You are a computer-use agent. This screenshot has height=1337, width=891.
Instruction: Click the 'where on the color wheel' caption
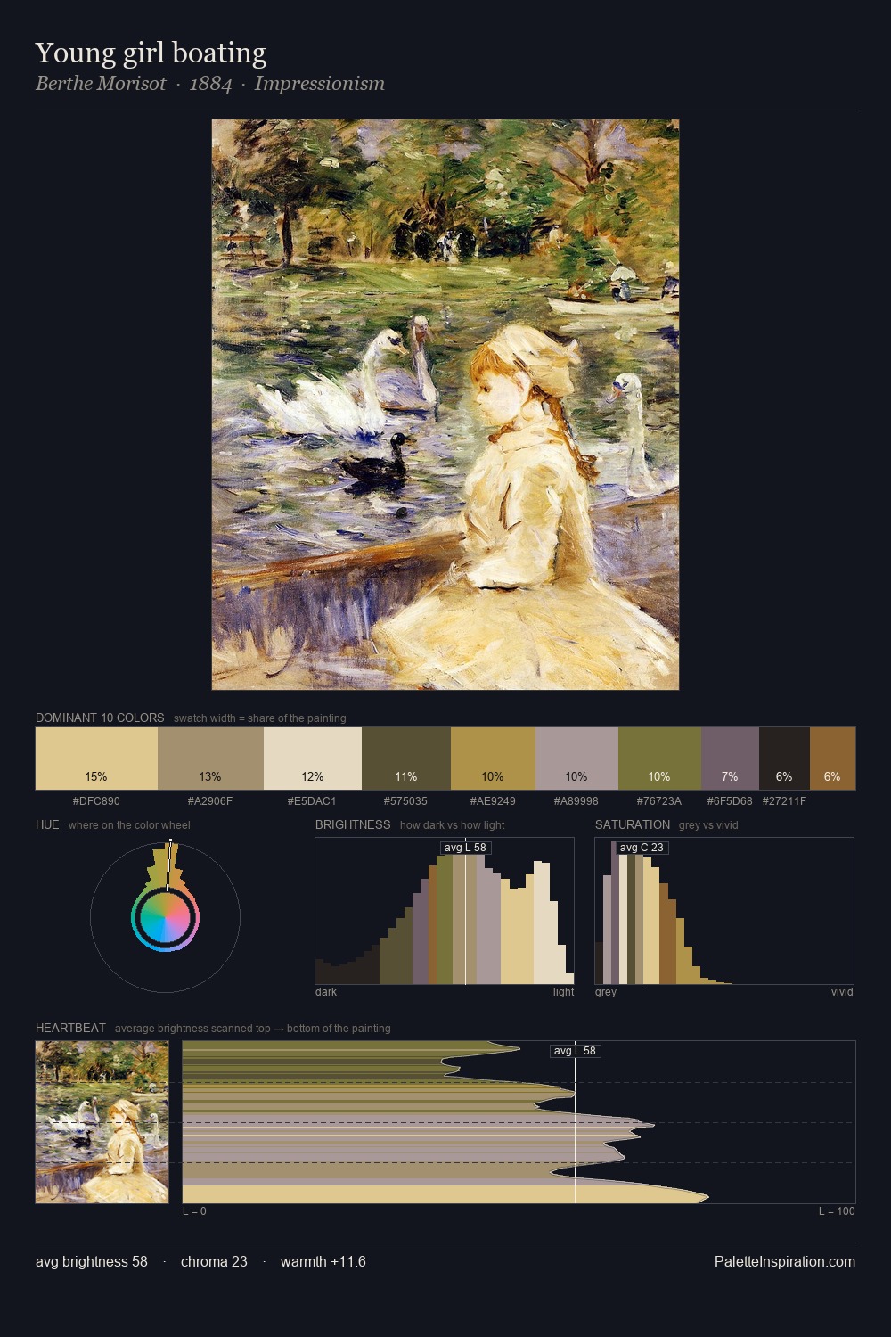[x=129, y=825]
